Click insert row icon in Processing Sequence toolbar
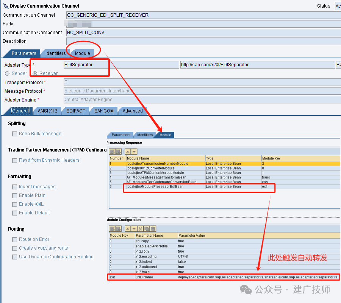This screenshot has width=341, height=303. [x=112, y=151]
